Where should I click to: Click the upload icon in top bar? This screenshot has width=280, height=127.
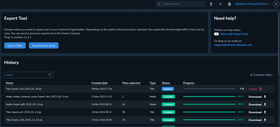(x=211, y=4)
